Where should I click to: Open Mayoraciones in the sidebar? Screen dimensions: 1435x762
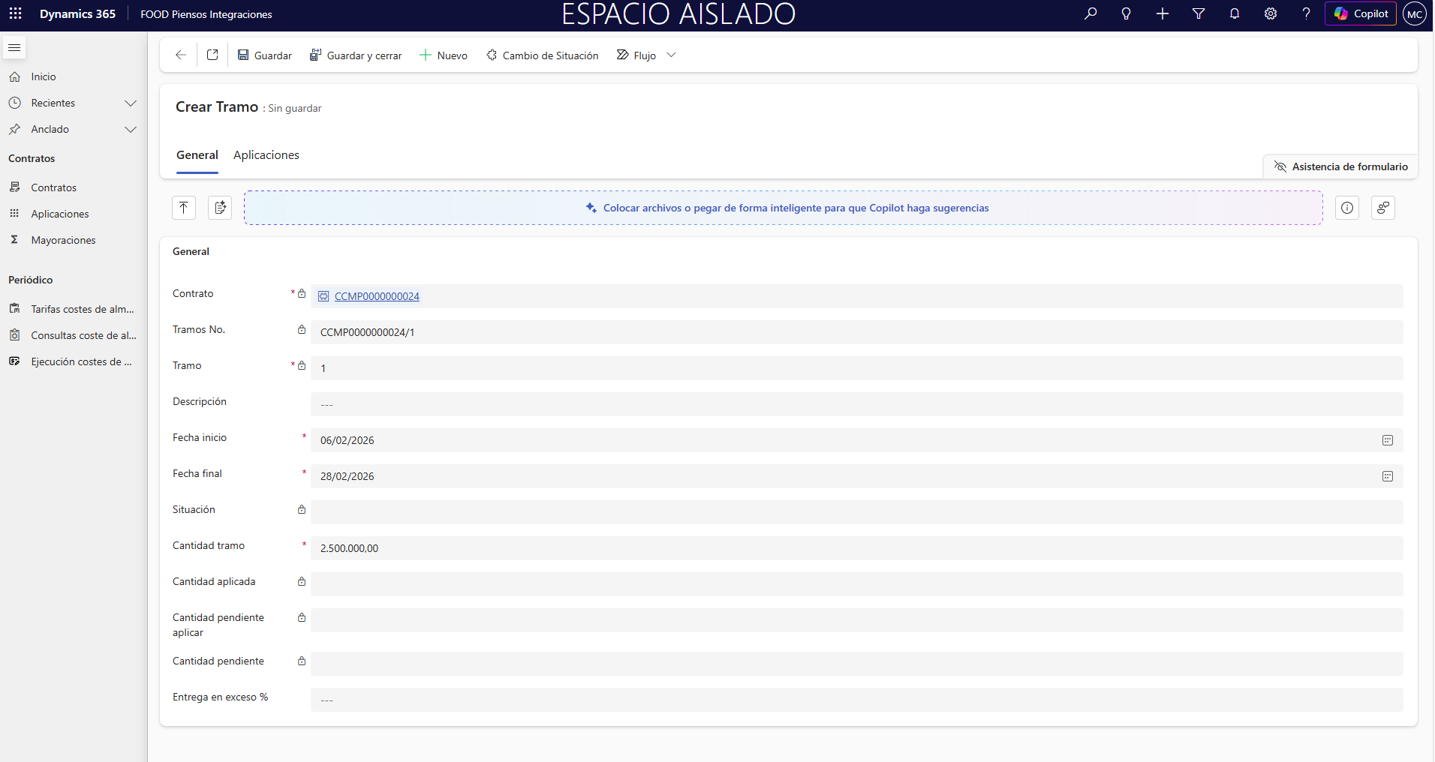click(63, 240)
